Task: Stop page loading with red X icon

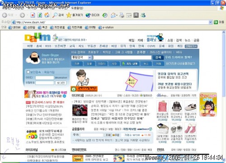Action: pyautogui.click(x=33, y=15)
